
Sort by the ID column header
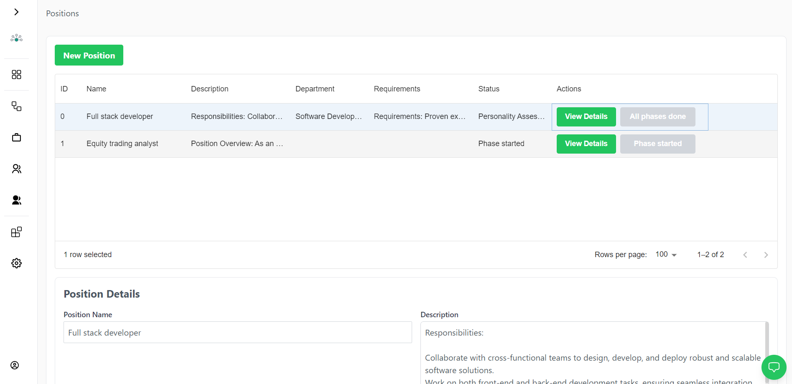click(64, 89)
